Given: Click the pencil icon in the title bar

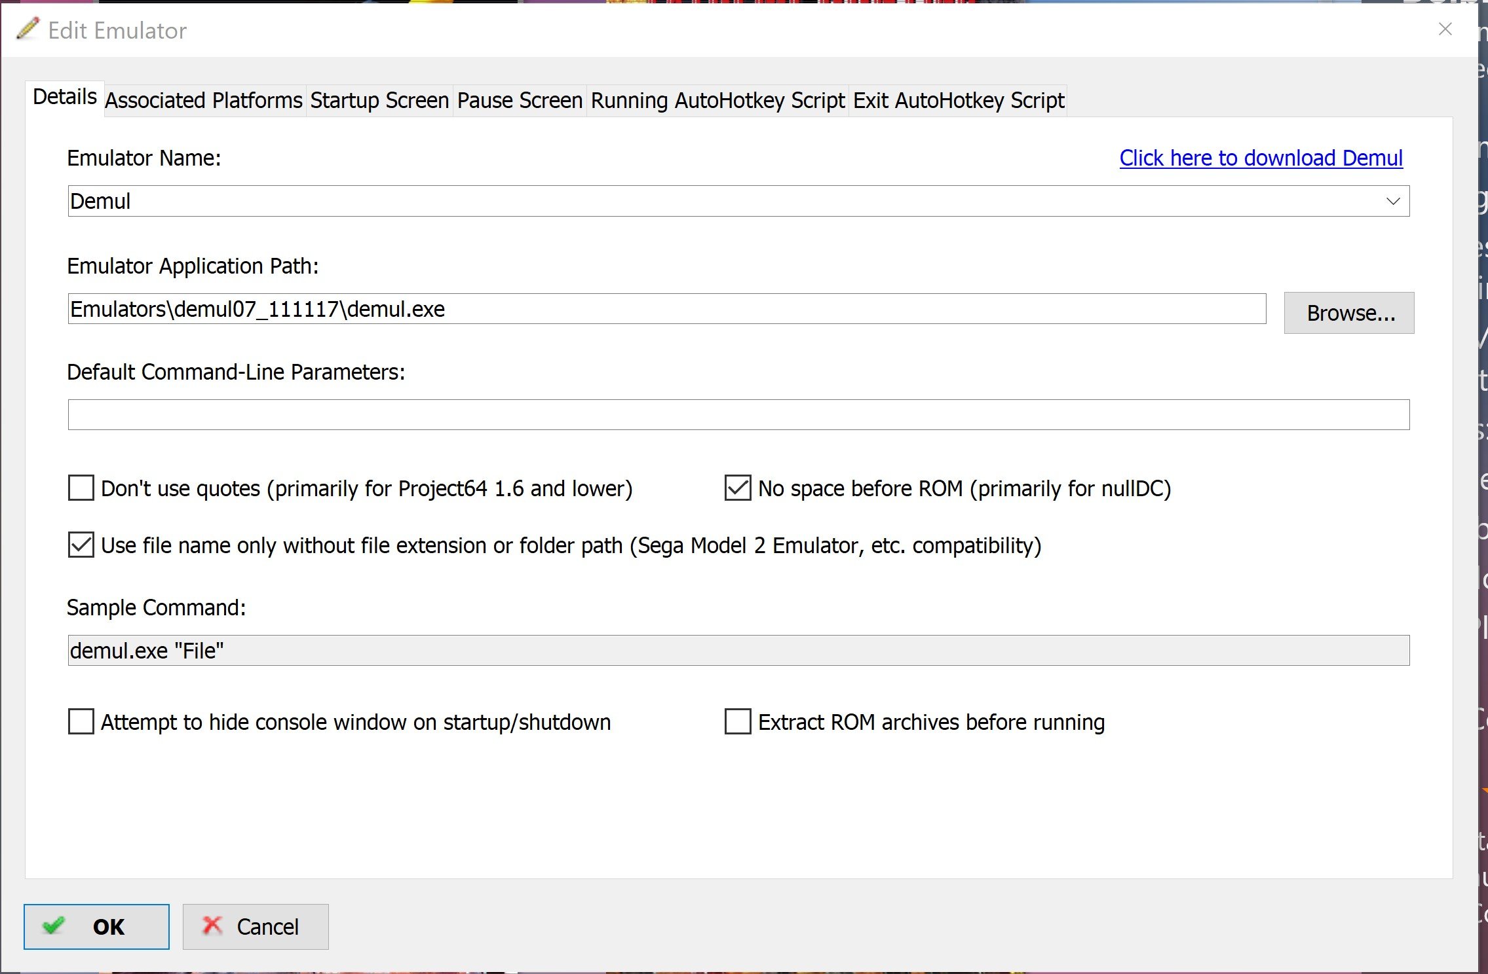Looking at the screenshot, I should (x=28, y=29).
